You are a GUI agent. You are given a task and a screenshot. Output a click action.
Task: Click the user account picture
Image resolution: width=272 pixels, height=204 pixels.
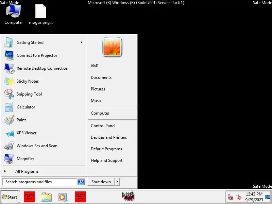[112, 47]
